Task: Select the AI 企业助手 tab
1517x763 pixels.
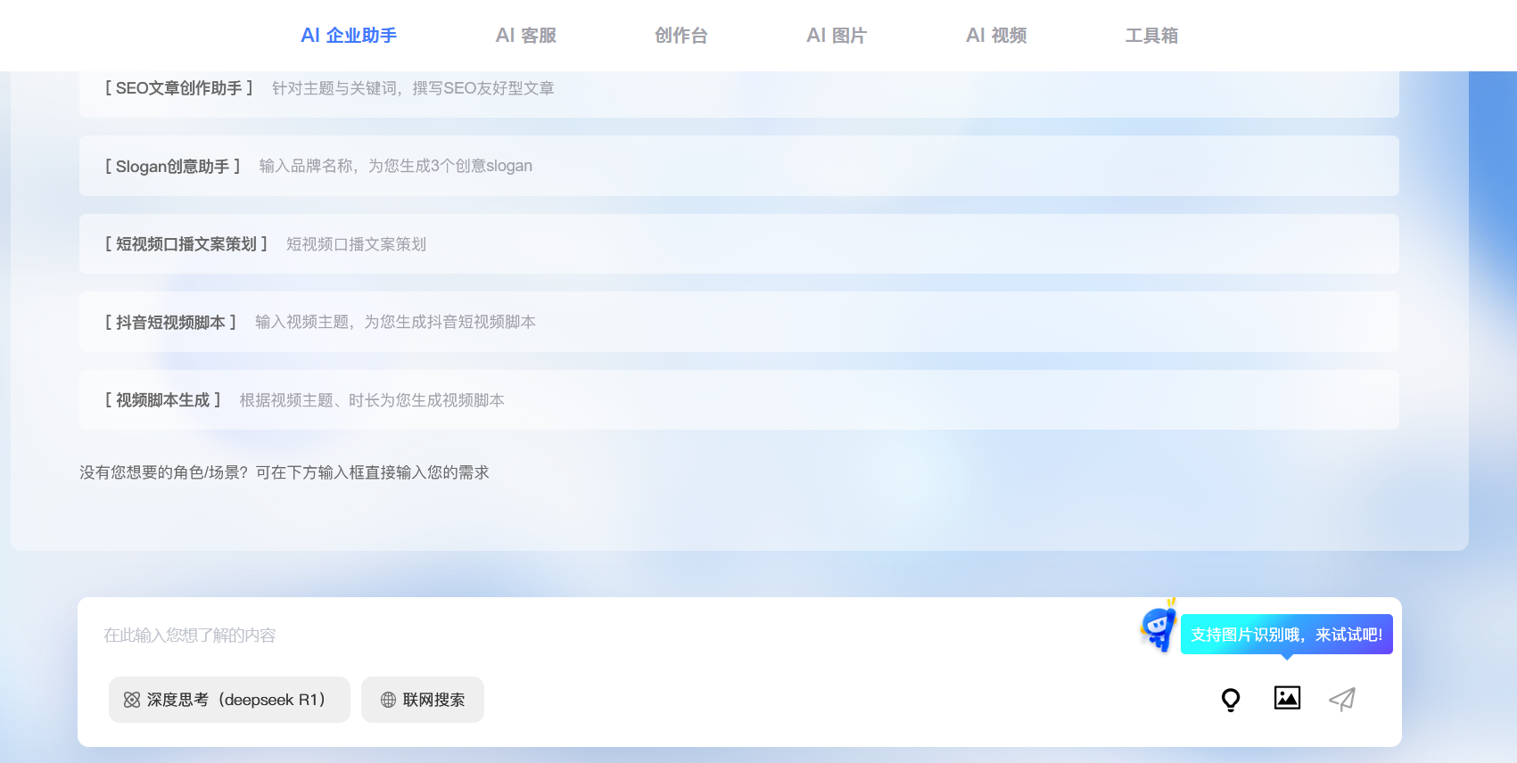Action: pos(349,36)
